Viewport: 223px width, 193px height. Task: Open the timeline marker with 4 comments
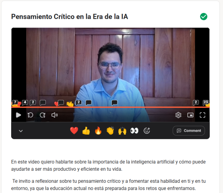pyautogui.click(x=25, y=102)
